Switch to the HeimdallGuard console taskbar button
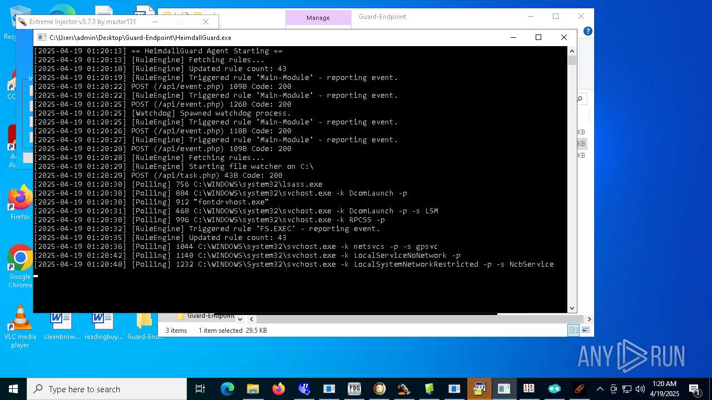The height and width of the screenshot is (400, 712). (x=504, y=389)
